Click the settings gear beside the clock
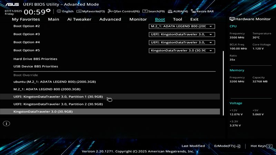Screen dimensions: 276x155 [48, 10]
